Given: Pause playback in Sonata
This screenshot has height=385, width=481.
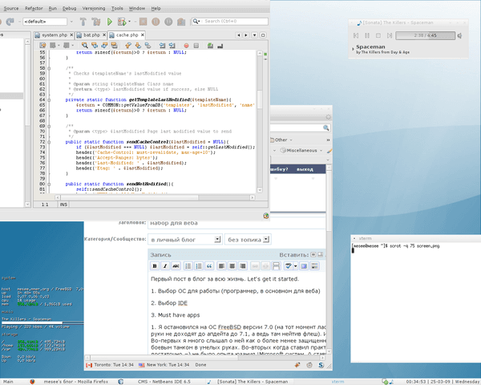Looking at the screenshot, I should tap(367, 35).
